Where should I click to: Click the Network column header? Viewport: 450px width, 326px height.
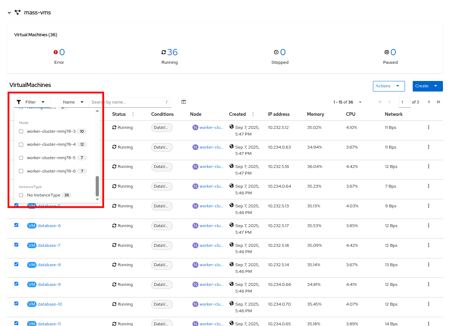coord(394,114)
